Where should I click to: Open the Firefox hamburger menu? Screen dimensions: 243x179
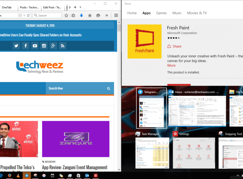[116, 15]
